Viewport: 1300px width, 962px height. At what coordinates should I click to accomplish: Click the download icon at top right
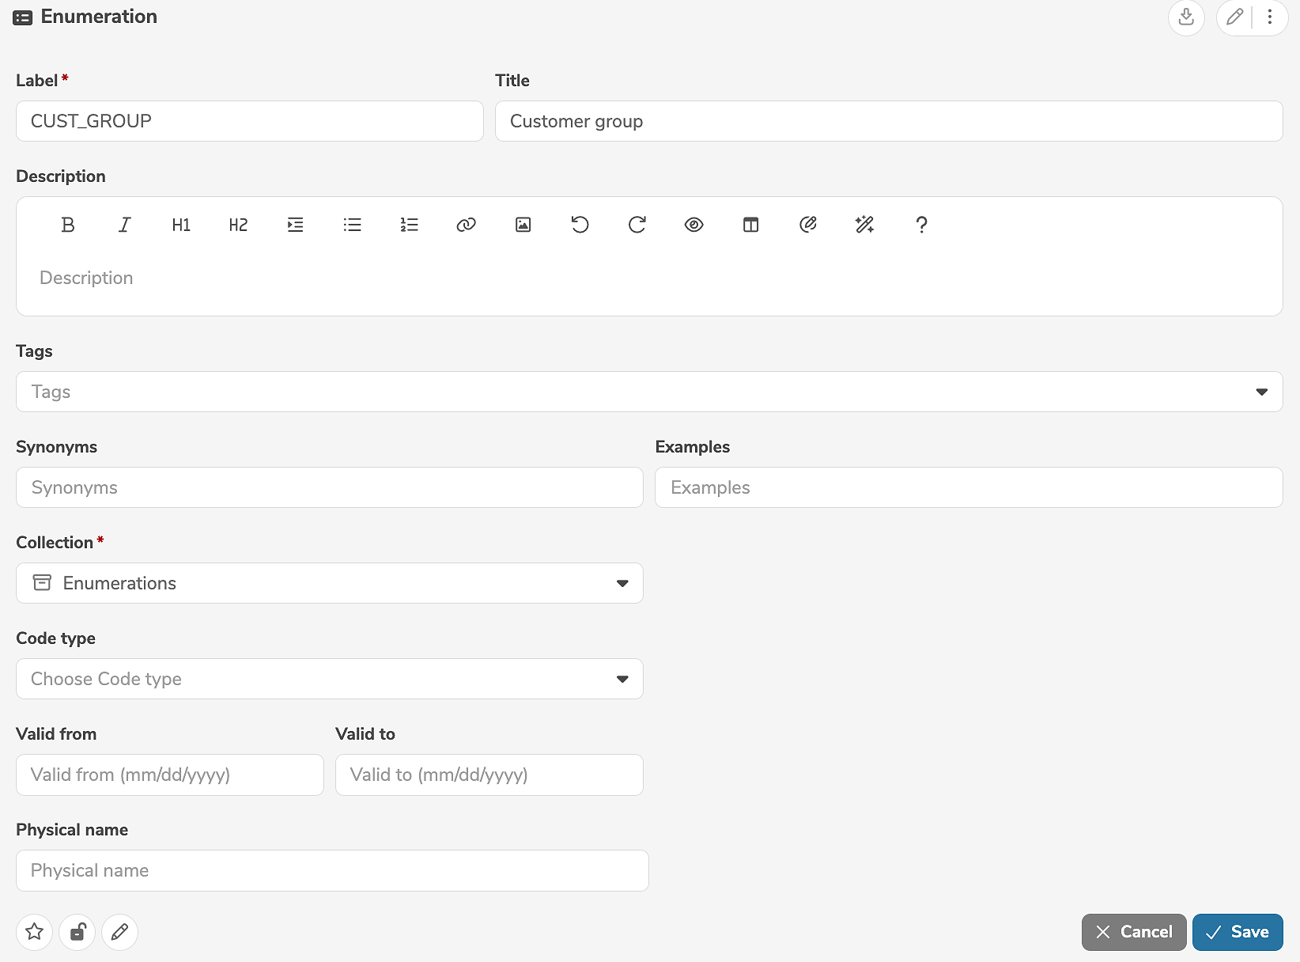coord(1186,17)
